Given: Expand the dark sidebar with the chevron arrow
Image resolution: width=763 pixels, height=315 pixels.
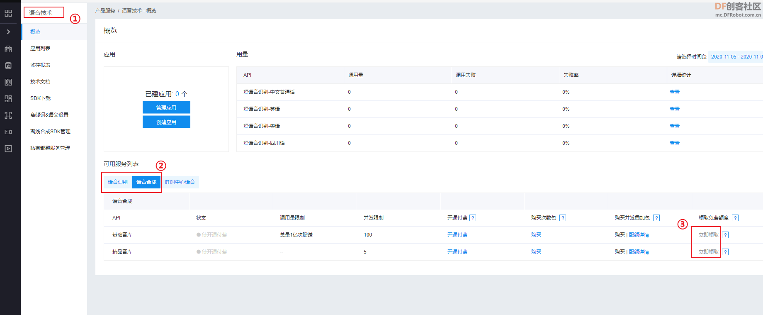Looking at the screenshot, I should pyautogui.click(x=8, y=32).
